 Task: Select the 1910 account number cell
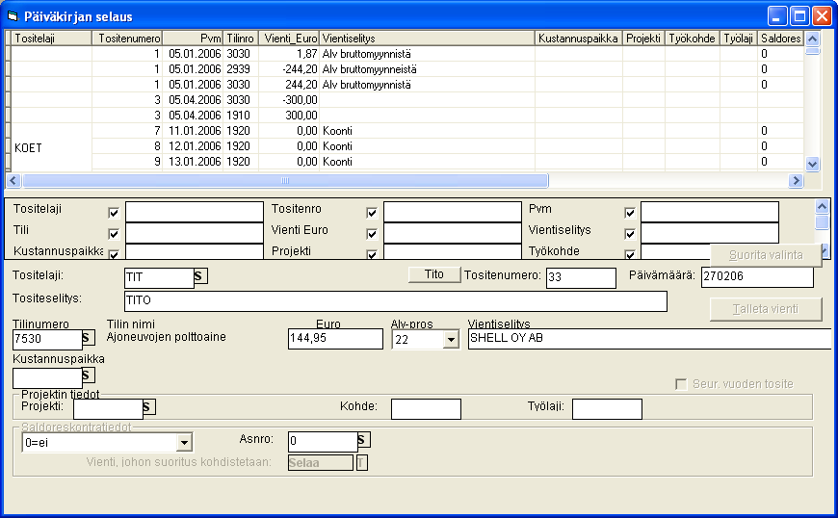coord(241,116)
